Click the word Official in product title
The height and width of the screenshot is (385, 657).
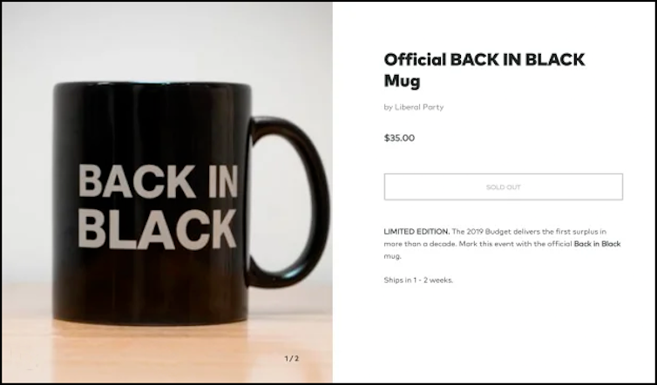point(415,60)
